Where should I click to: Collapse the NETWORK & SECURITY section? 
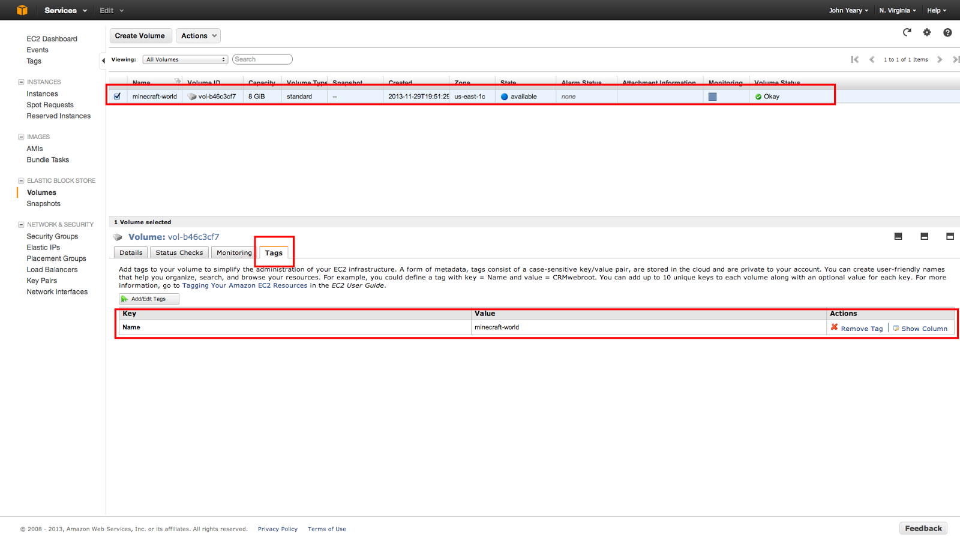click(x=21, y=225)
